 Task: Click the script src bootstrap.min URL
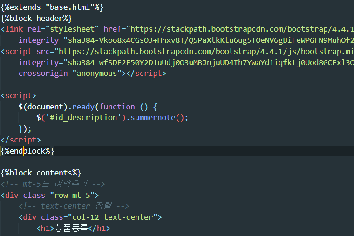pos(206,52)
